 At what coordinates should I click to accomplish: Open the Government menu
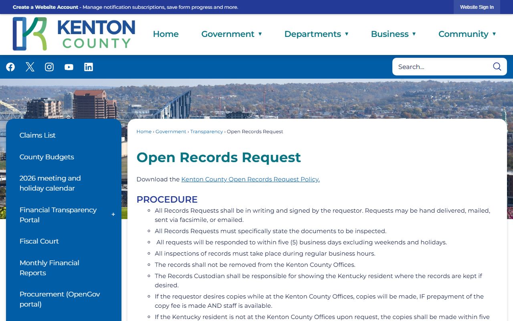point(228,34)
